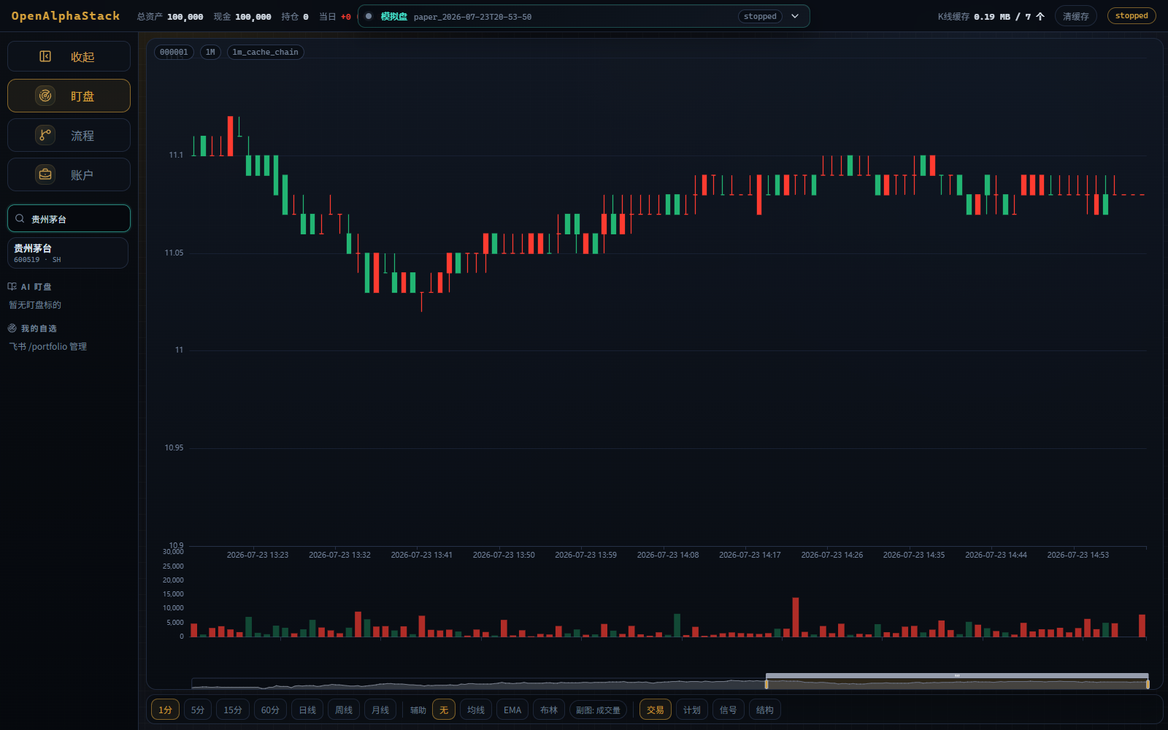Image resolution: width=1168 pixels, height=730 pixels.
Task: Click the overview timeline track
Action: click(478, 684)
